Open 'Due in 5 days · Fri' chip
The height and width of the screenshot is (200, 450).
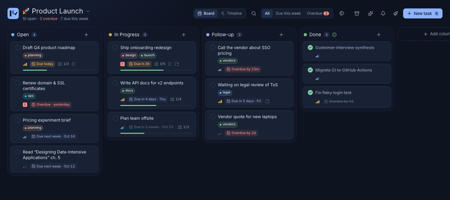click(244, 101)
